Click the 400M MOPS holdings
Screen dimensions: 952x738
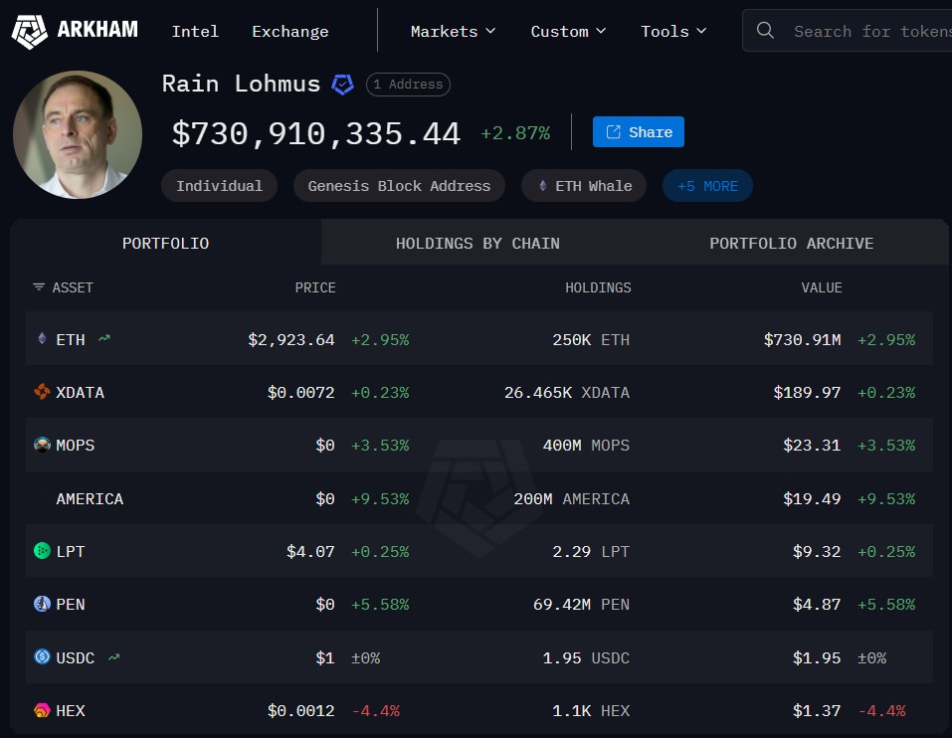[586, 445]
